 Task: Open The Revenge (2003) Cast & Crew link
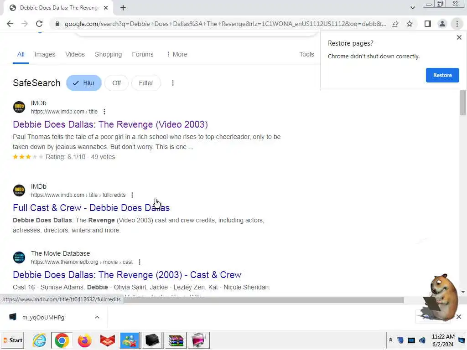click(127, 275)
